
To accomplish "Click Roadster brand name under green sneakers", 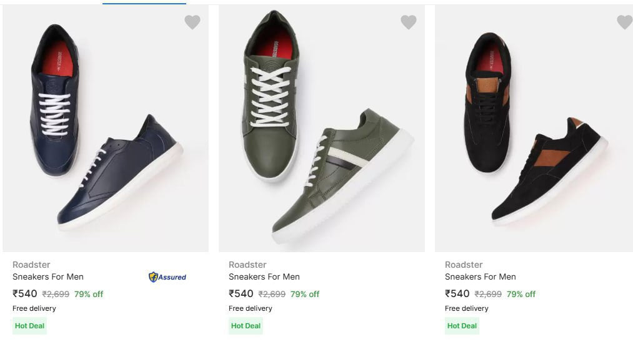I will coord(247,265).
